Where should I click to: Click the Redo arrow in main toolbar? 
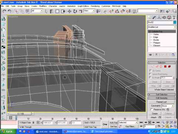10,11
